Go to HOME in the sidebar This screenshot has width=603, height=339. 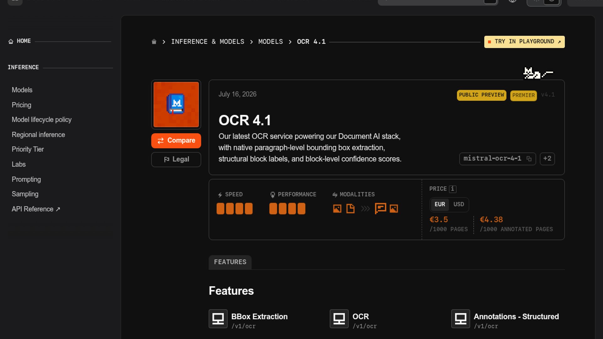click(24, 41)
